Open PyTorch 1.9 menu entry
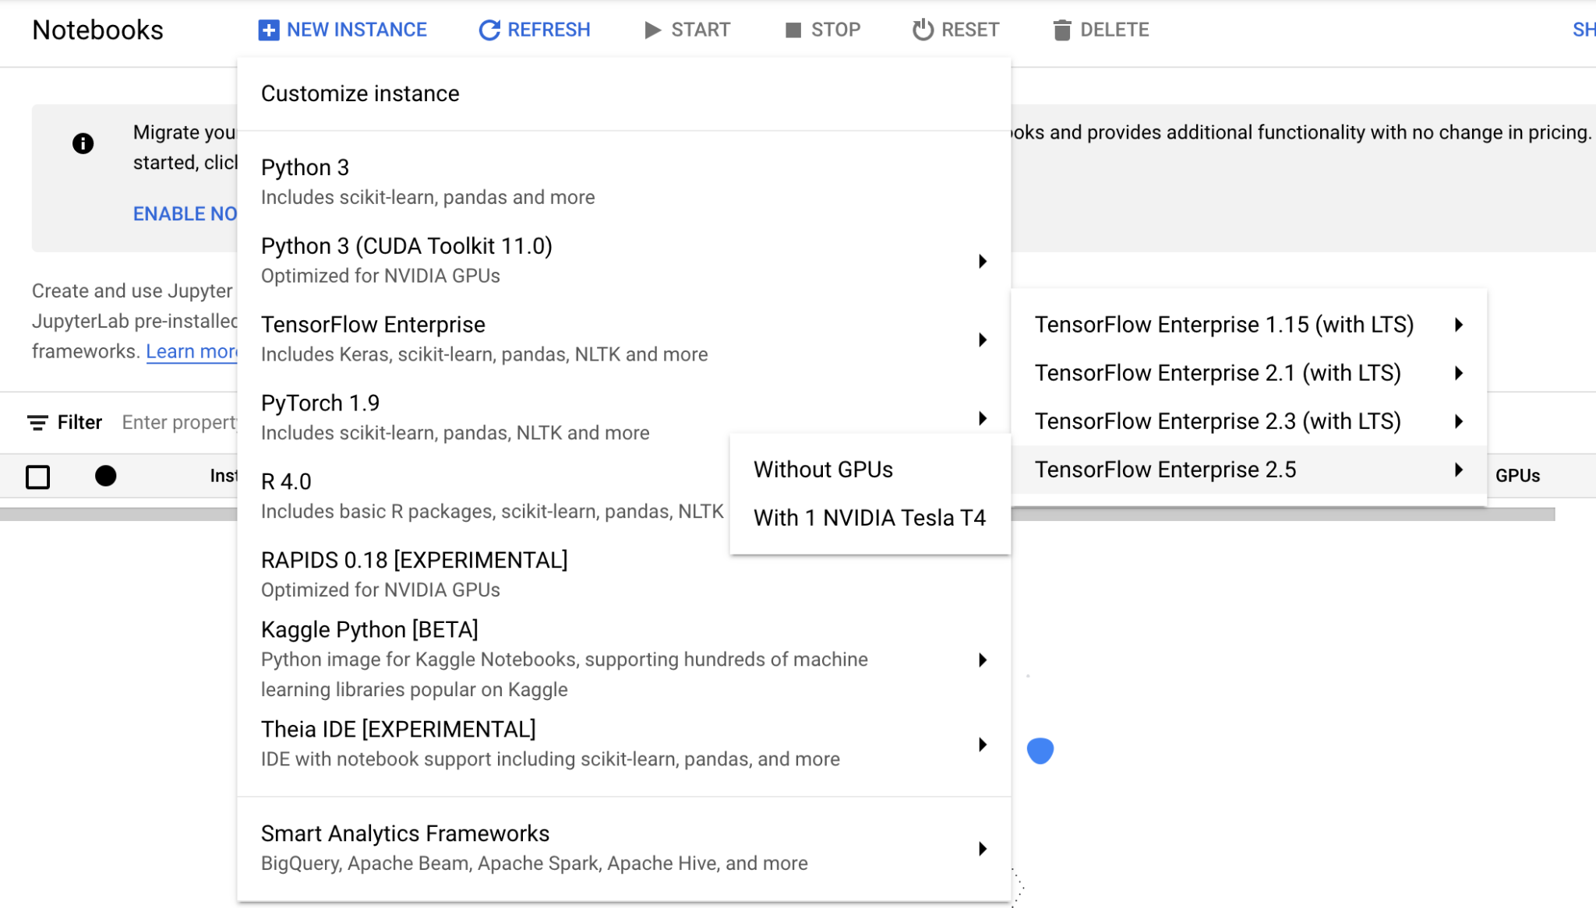Screen dimensions: 1596x908 point(623,418)
